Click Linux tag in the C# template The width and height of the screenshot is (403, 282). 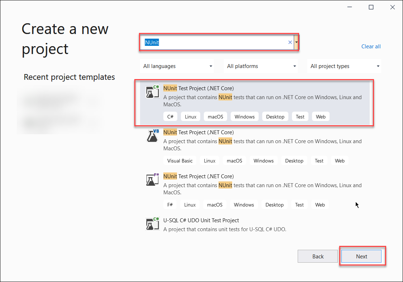191,117
